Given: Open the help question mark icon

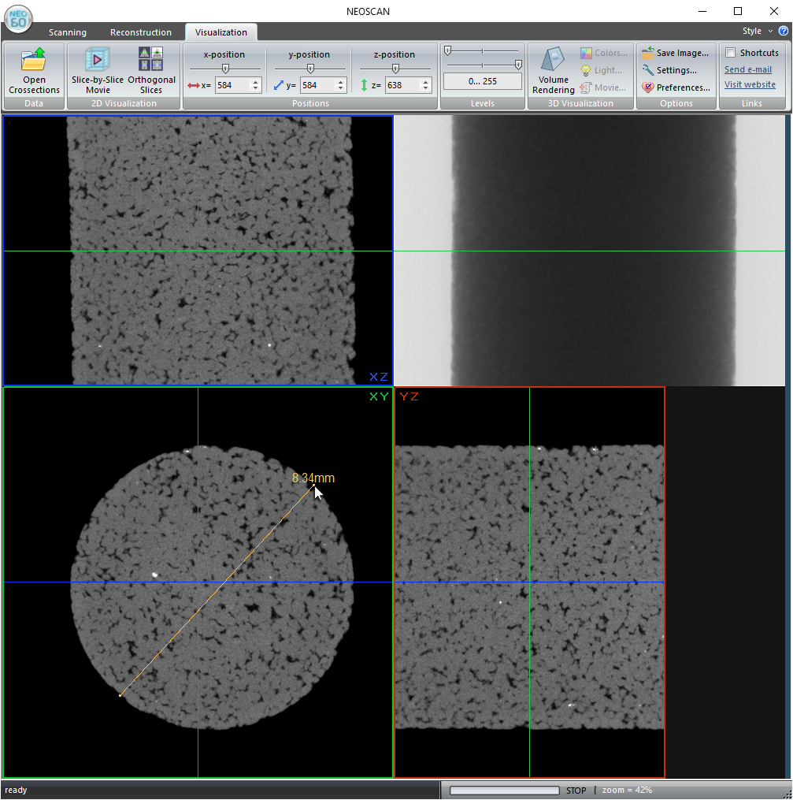Looking at the screenshot, I should coord(783,32).
